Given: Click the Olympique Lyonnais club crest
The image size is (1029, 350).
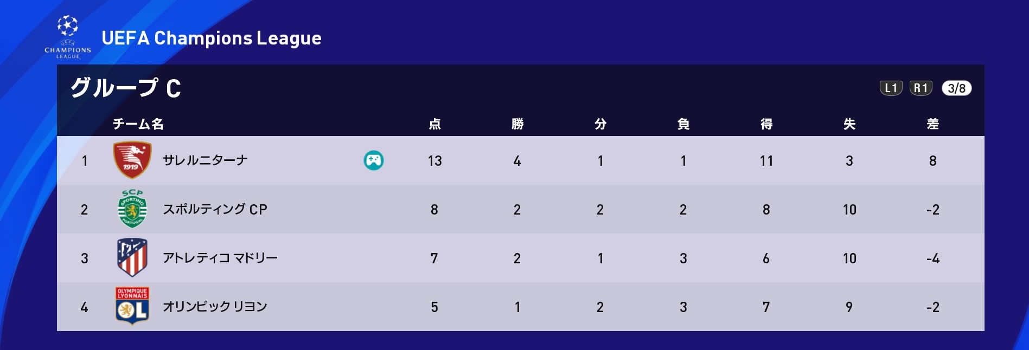Looking at the screenshot, I should [x=132, y=306].
